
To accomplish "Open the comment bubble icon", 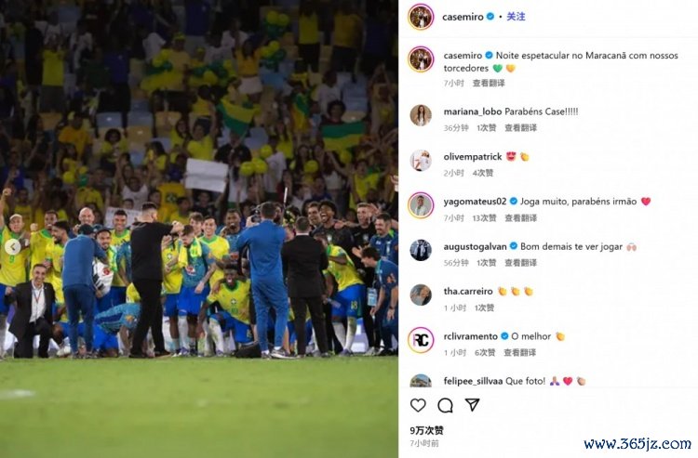I will coord(445,405).
